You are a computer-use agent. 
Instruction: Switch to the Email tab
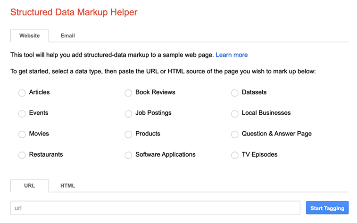point(67,36)
